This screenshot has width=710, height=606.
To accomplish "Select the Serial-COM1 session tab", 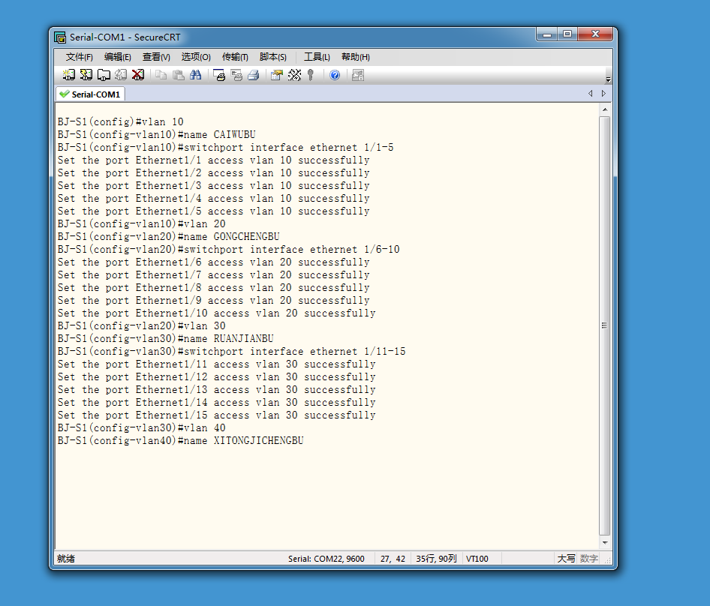I will (91, 94).
